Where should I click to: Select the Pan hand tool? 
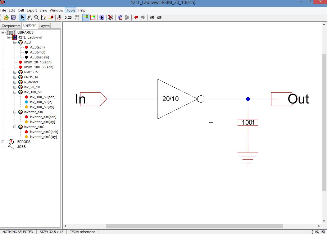pos(30,17)
